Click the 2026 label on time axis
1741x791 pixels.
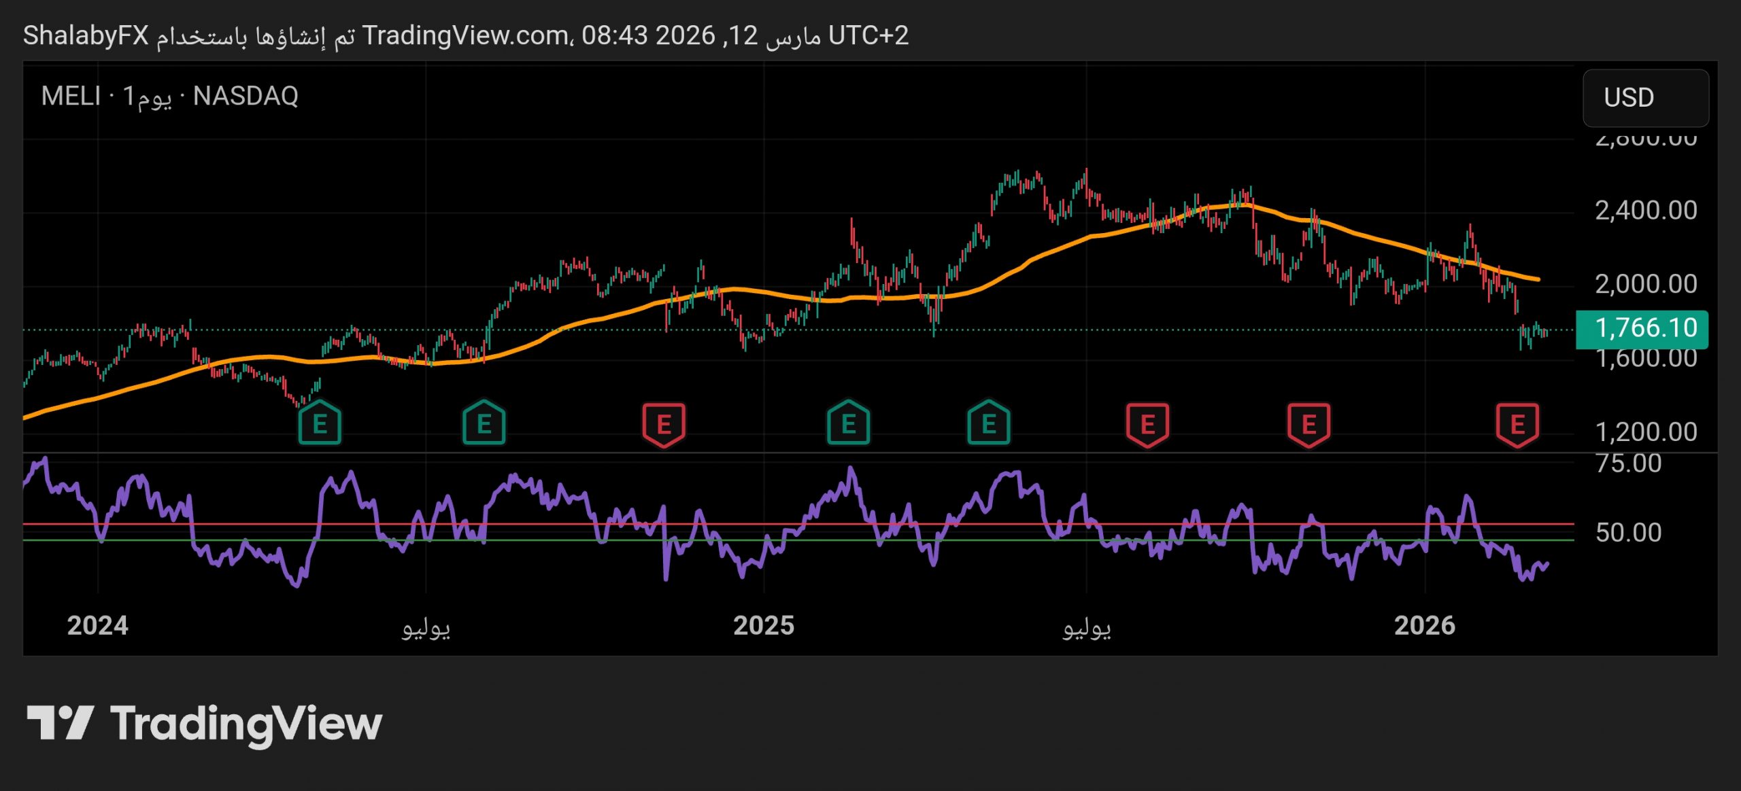tap(1425, 626)
